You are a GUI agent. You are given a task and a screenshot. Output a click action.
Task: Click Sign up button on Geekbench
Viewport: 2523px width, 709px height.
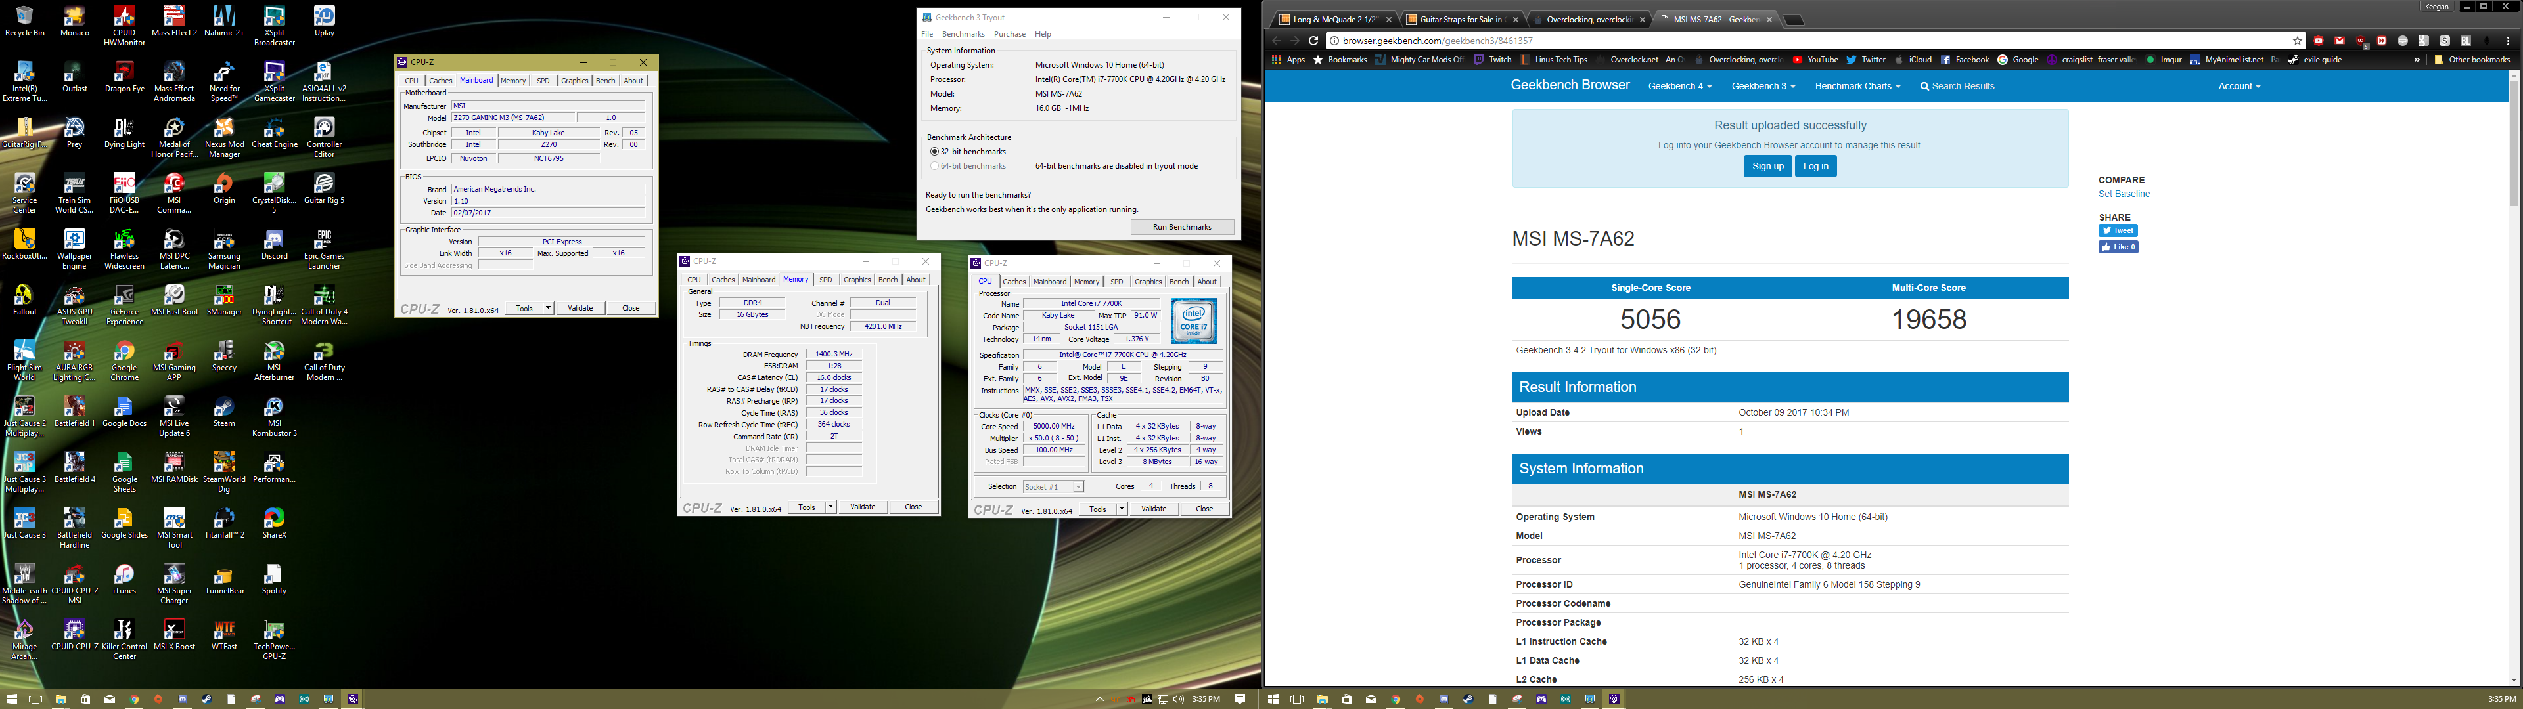(x=1767, y=167)
